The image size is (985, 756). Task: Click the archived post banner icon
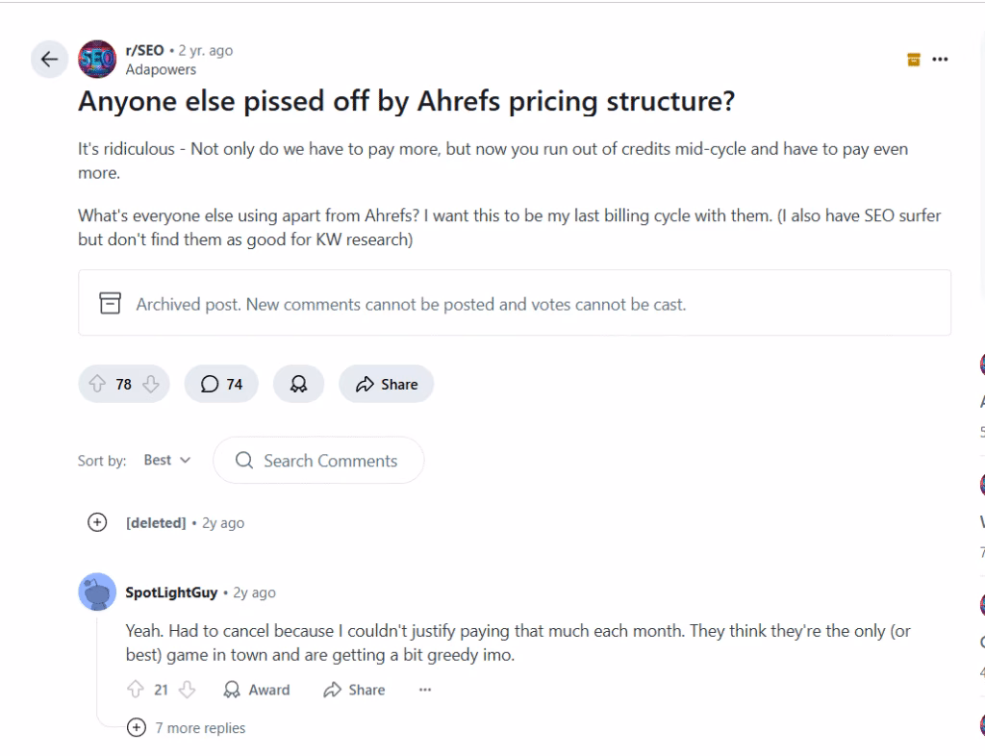pyautogui.click(x=110, y=303)
